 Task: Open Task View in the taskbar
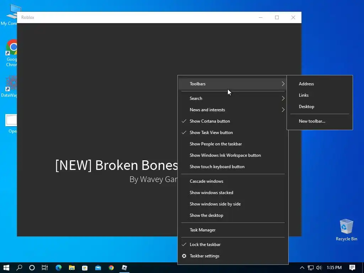(x=45, y=268)
